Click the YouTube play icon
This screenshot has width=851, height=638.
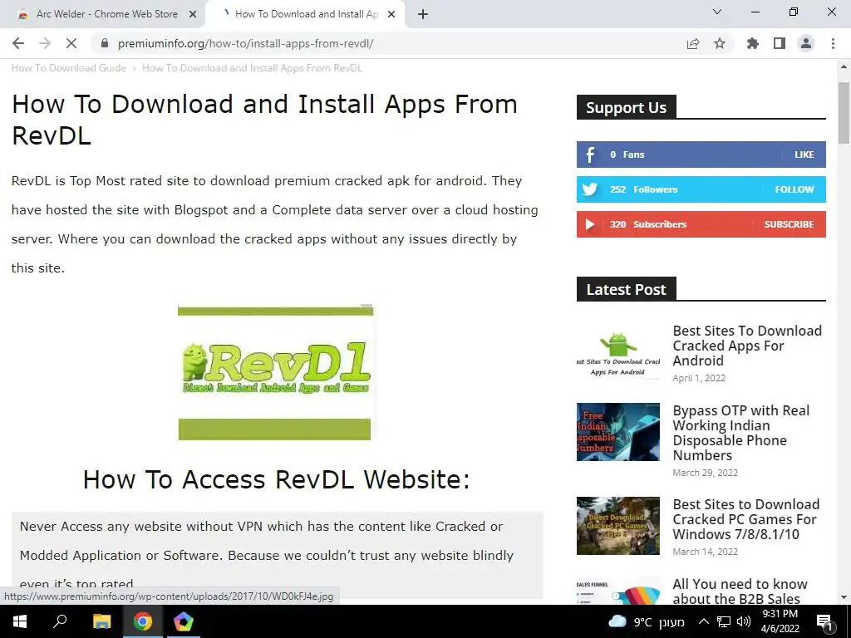click(x=590, y=224)
